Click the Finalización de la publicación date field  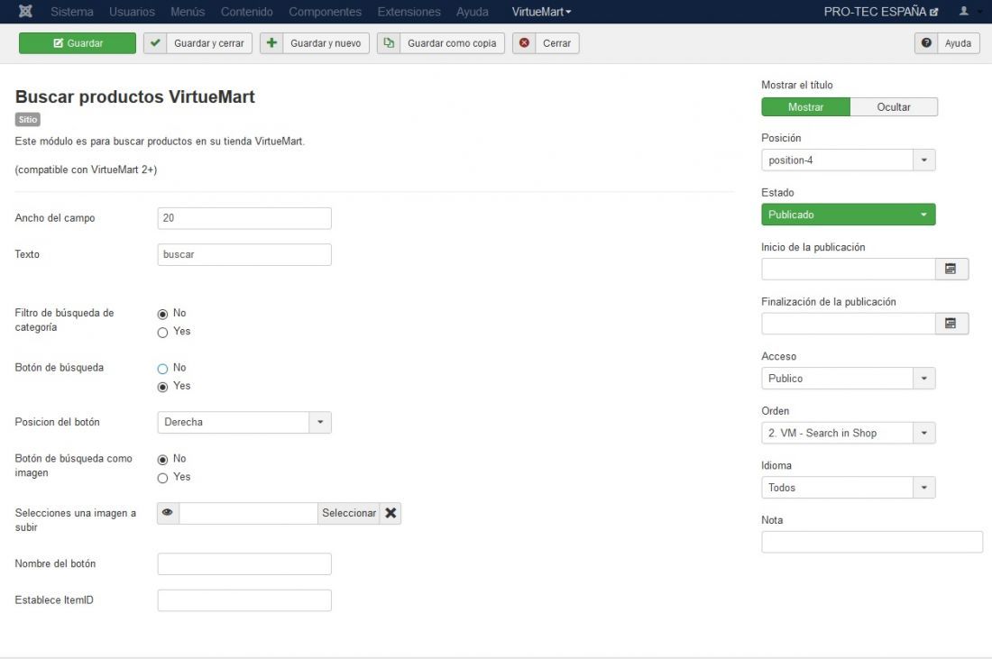[849, 323]
